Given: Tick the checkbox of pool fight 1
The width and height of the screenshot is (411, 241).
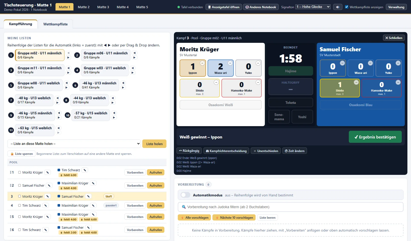Looking at the screenshot, I should 20,173.
